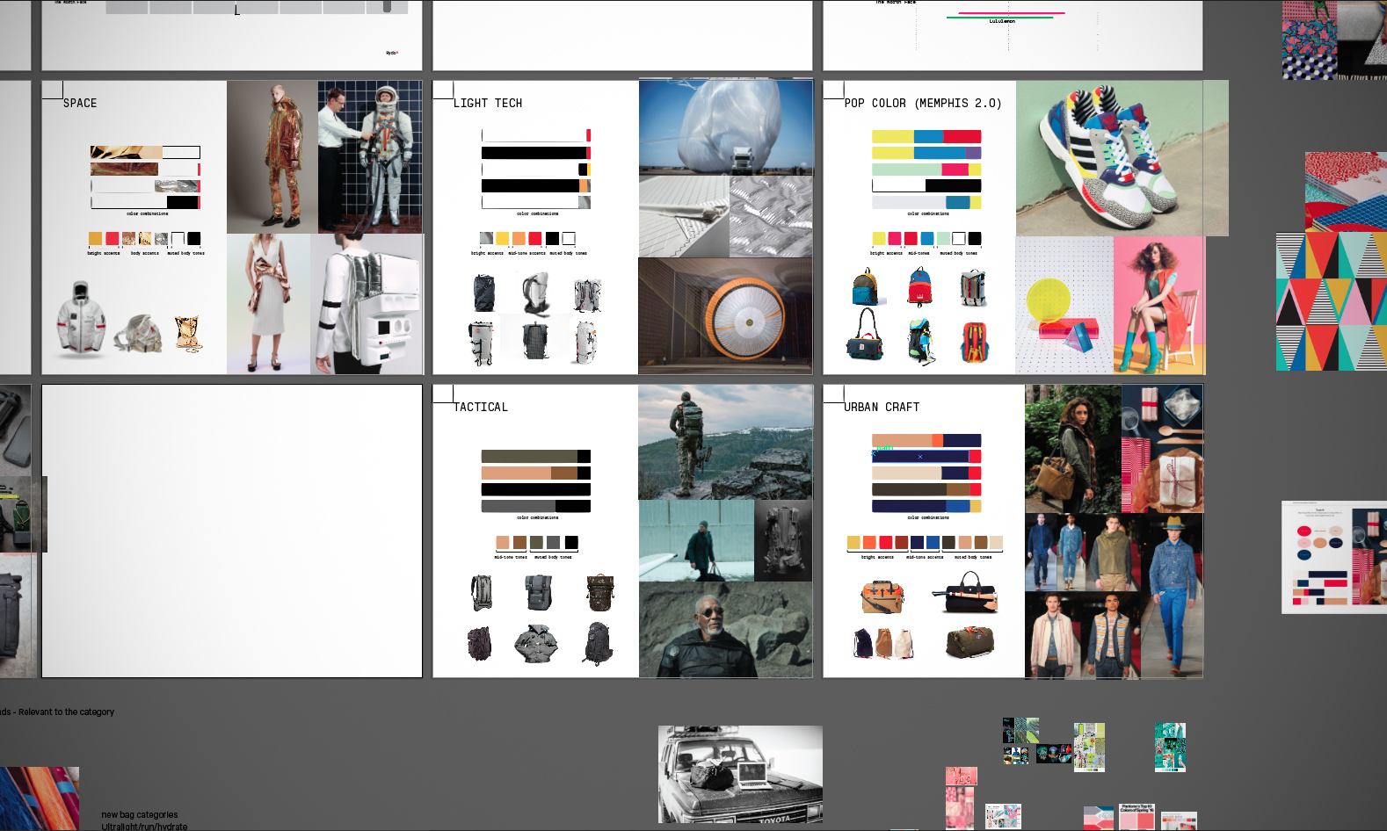Click the color palette card image at right
The width and height of the screenshot is (1387, 831).
(1334, 557)
